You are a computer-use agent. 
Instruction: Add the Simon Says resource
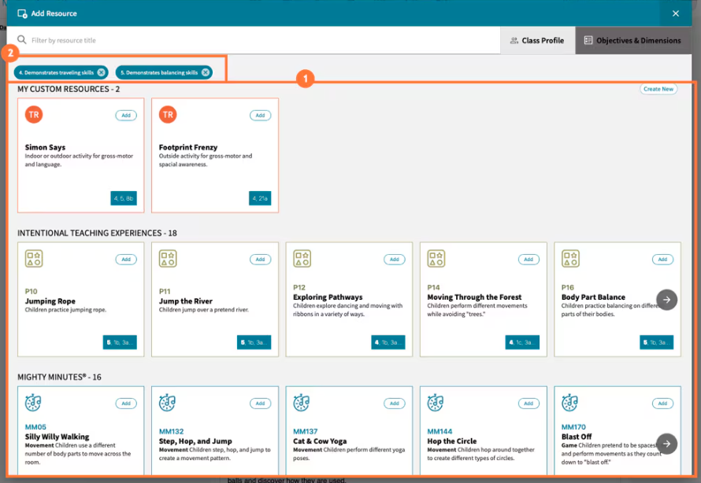[126, 115]
